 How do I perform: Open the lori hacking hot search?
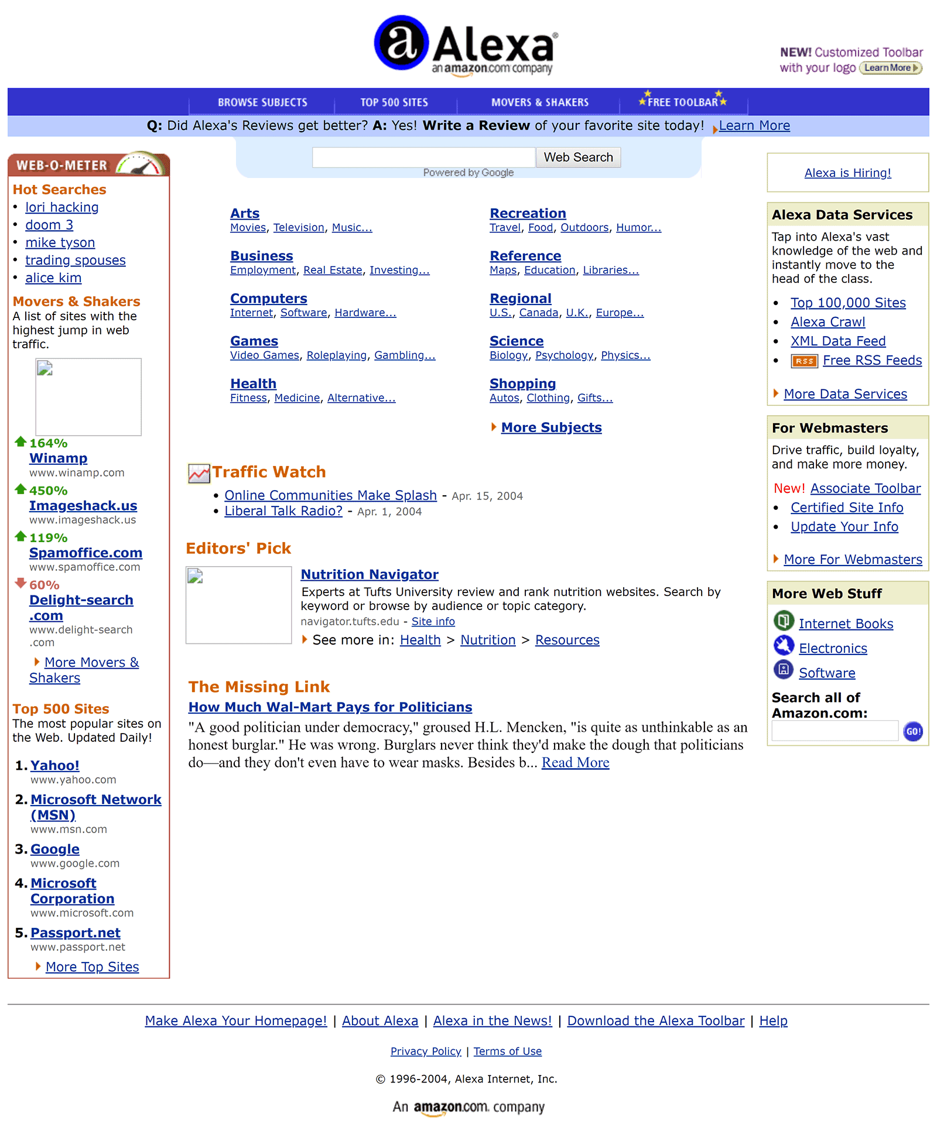(62, 207)
